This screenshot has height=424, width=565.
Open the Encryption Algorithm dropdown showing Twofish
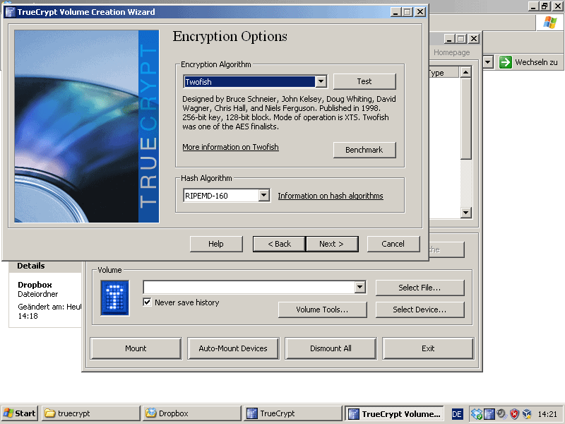point(255,81)
